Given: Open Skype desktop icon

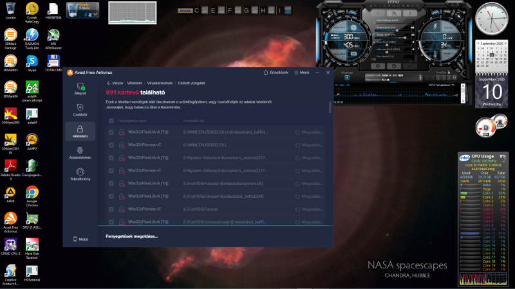Looking at the screenshot, I should point(32,63).
